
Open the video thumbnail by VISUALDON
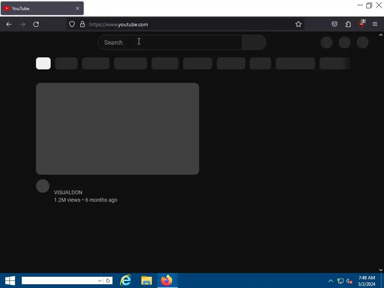pyautogui.click(x=117, y=129)
